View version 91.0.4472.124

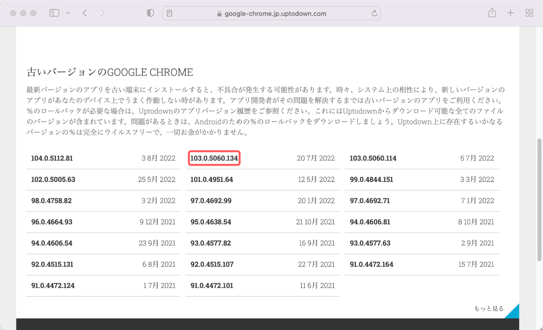[53, 285]
